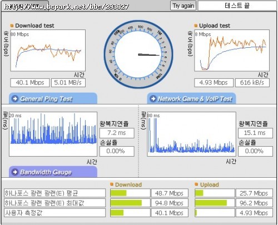Open the General Ping Test tab

point(53,98)
